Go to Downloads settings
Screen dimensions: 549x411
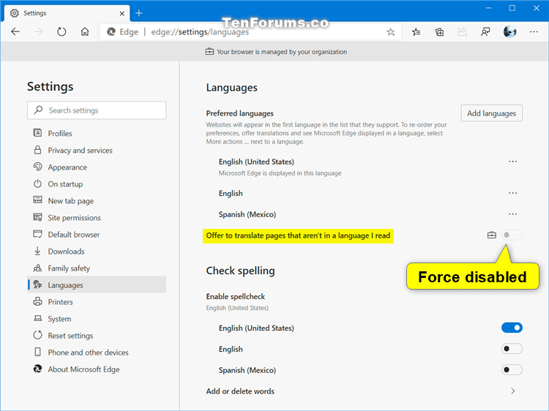(x=97, y=251)
